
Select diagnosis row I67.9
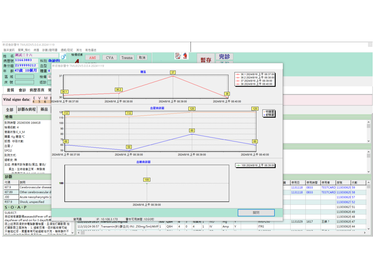coord(28,187)
